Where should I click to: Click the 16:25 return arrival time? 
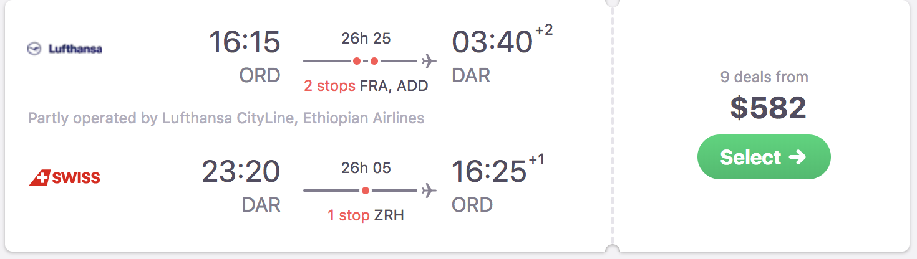tap(489, 172)
